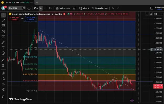Open the layout setup square icon
Viewport: 164px width, 104px height.
click(152, 8)
